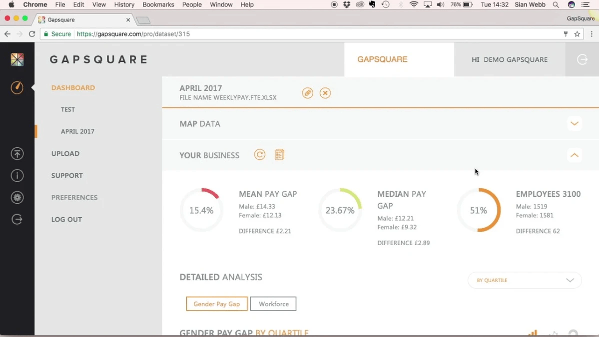Refresh Your Business data icon

coord(260,155)
